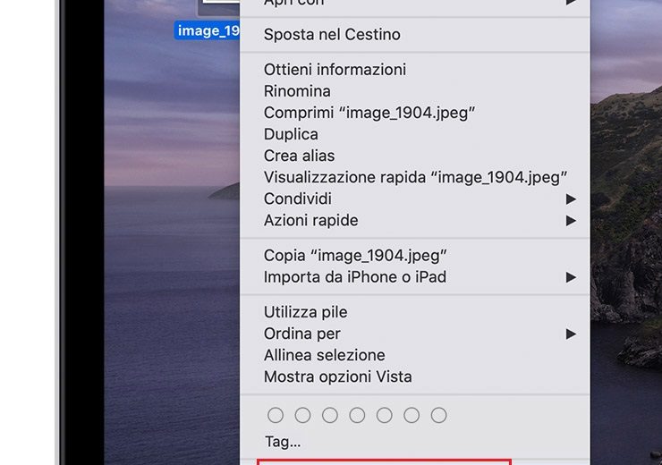This screenshot has width=662, height=465.
Task: Expand the Ordina per submenu arrow
Action: [x=571, y=334]
